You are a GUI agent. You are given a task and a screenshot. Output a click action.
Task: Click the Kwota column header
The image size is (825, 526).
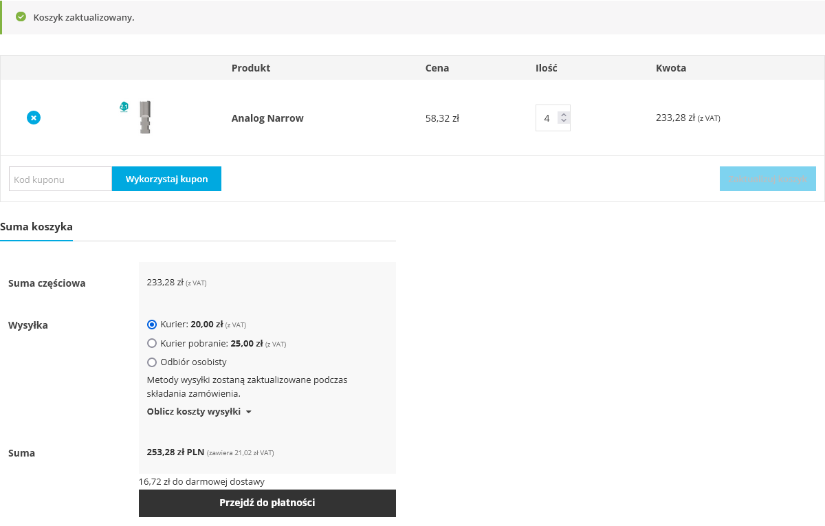click(671, 68)
